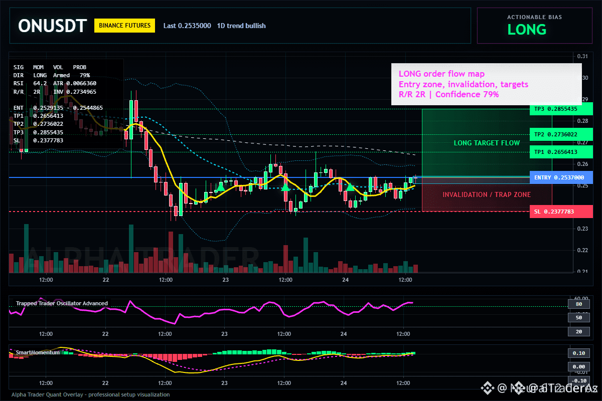The image size is (602, 401).
Task: Click the 0.29 price axis label
Action: [582, 99]
